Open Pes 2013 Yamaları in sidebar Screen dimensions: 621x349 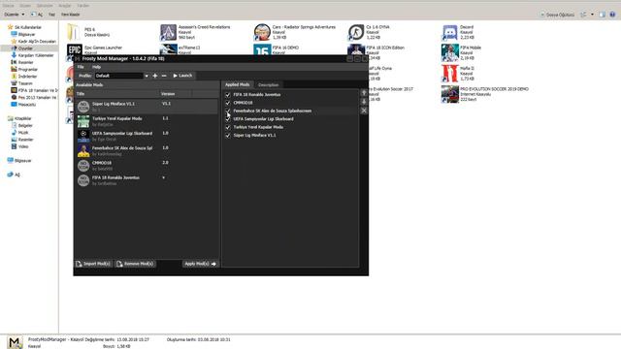37,97
